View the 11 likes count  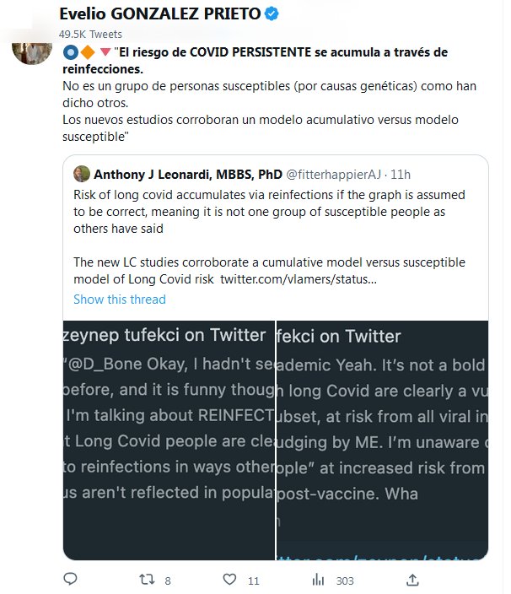(253, 580)
